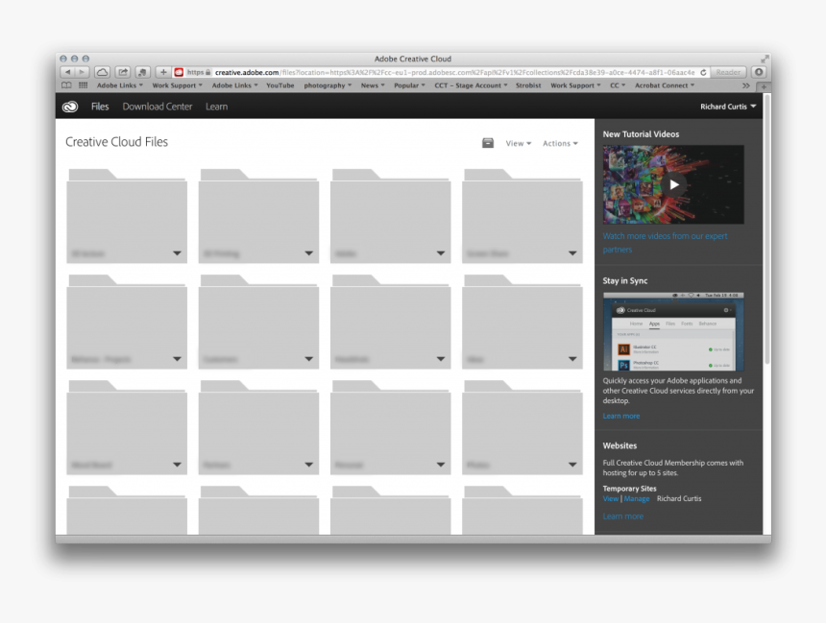826x623 pixels.
Task: Show hidden bookmarks with the double chevron
Action: pos(746,85)
